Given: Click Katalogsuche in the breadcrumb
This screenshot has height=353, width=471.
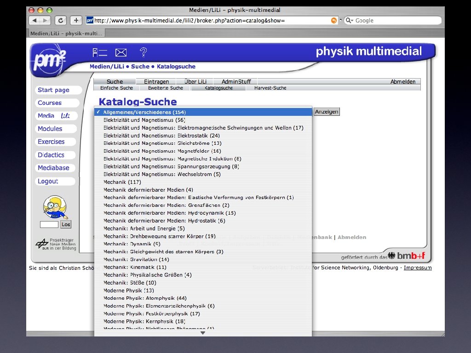Looking at the screenshot, I should coord(176,66).
